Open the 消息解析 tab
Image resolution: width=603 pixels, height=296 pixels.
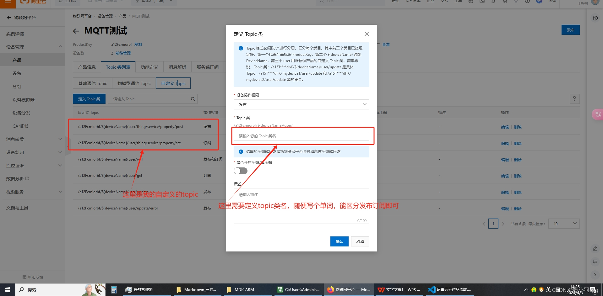[x=177, y=67]
